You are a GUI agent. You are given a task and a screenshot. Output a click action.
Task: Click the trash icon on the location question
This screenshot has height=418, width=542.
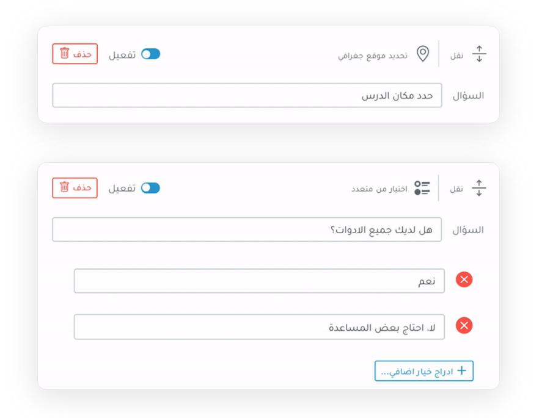tap(65, 54)
